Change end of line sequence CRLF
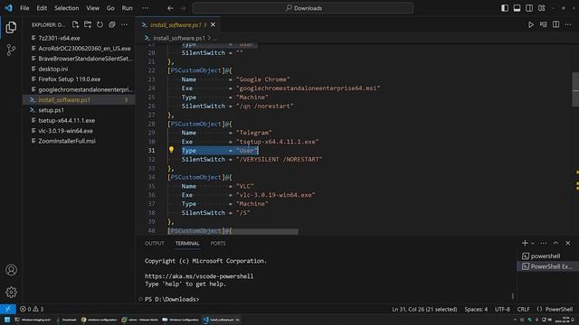The image size is (579, 325). click(x=523, y=309)
